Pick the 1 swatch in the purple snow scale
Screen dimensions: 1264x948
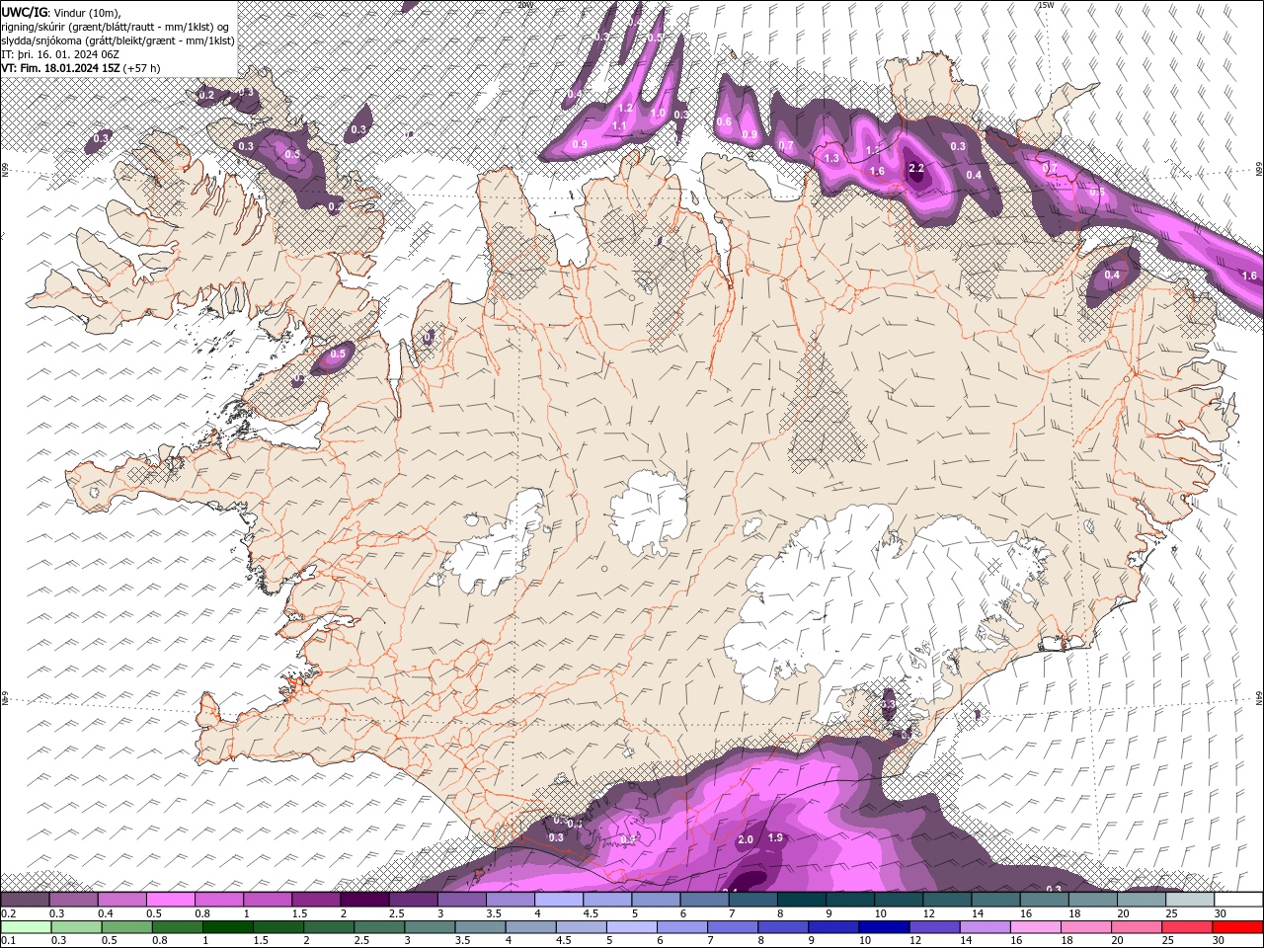(x=267, y=900)
